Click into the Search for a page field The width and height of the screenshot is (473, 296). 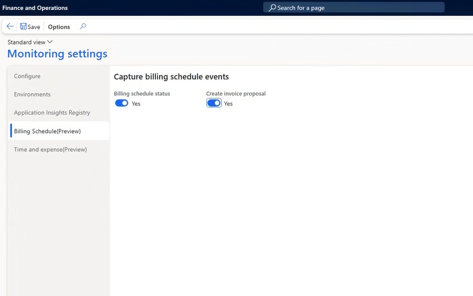(x=356, y=8)
